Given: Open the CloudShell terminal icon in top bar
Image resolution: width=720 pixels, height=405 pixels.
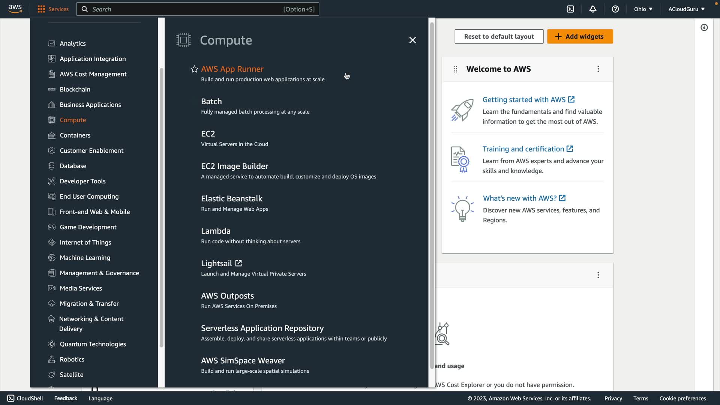Looking at the screenshot, I should (x=570, y=9).
